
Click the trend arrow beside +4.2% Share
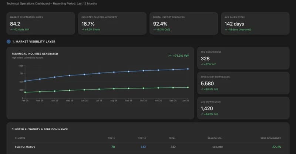[83, 29]
